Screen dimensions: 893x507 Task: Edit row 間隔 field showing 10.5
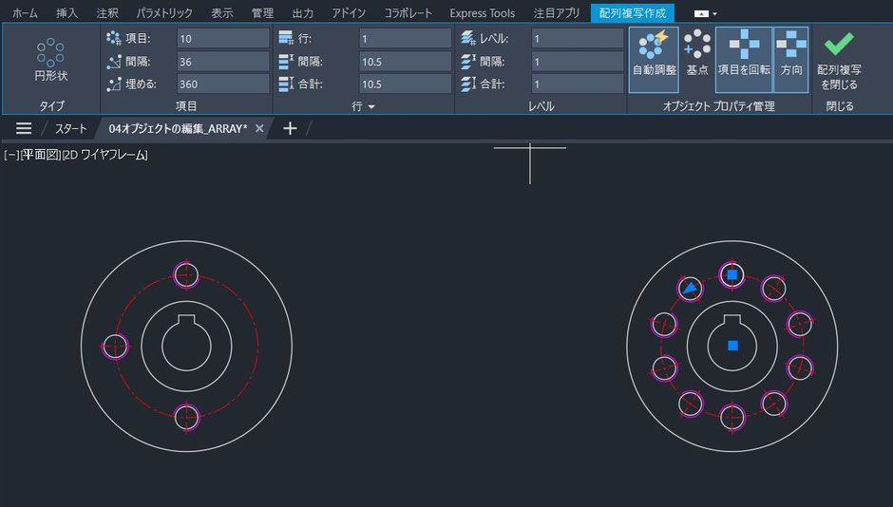(405, 62)
